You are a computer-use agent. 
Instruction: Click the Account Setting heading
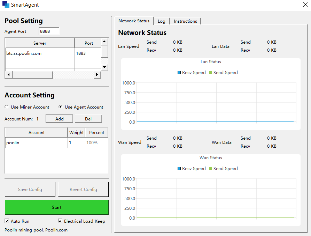(30, 95)
